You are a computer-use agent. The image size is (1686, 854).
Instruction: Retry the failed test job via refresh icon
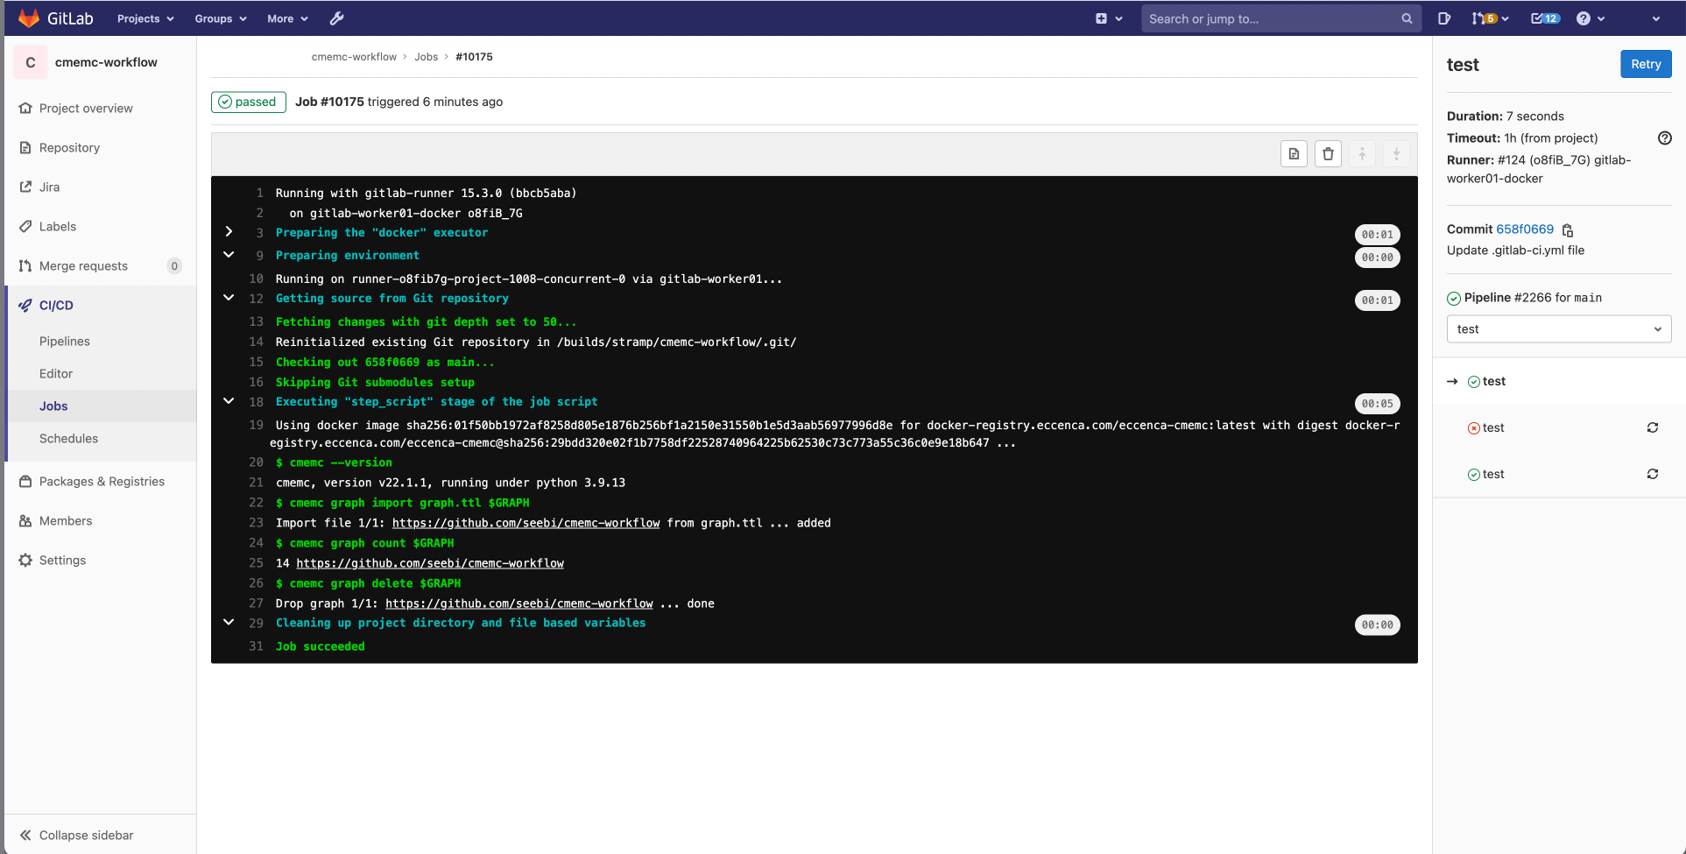(x=1653, y=427)
